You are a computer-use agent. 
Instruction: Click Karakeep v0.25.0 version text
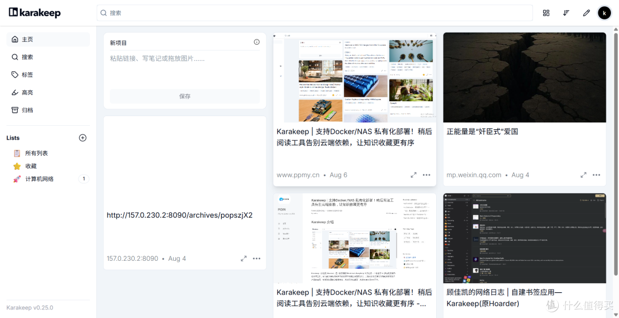point(30,307)
